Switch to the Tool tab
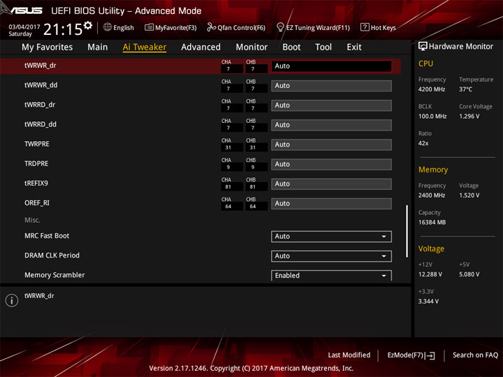This screenshot has height=377, width=503. [323, 47]
